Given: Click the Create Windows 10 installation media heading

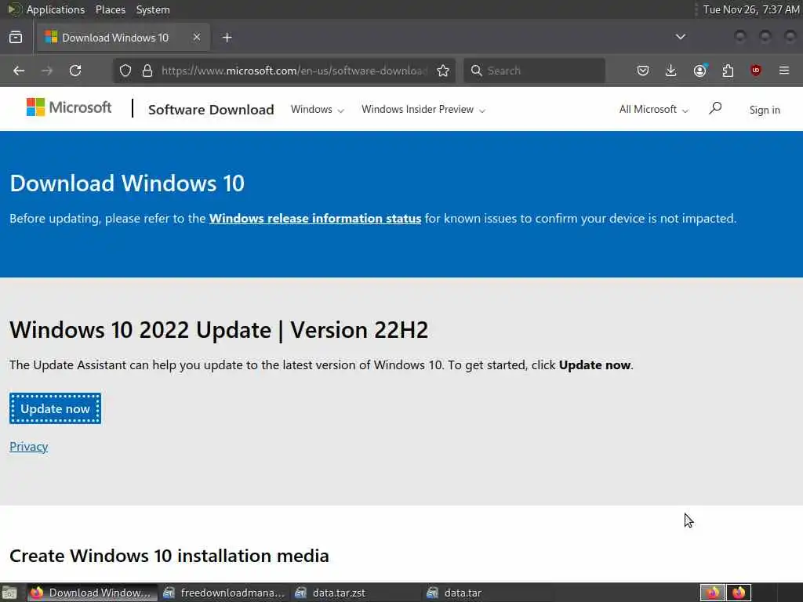Looking at the screenshot, I should (x=169, y=556).
